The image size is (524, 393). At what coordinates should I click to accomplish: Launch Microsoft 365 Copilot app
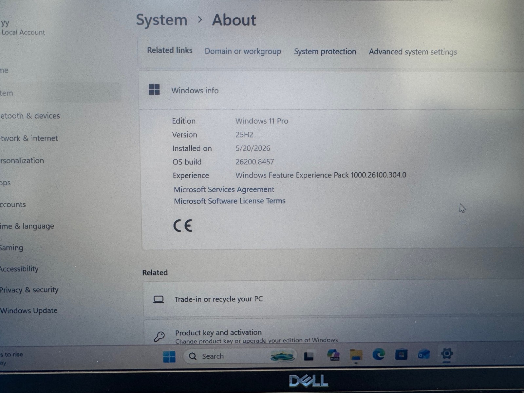(x=333, y=355)
